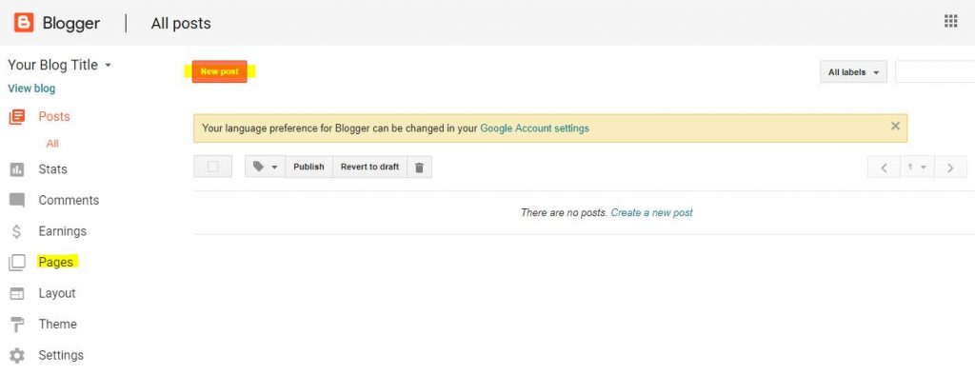Click the All posts header title

181,24
